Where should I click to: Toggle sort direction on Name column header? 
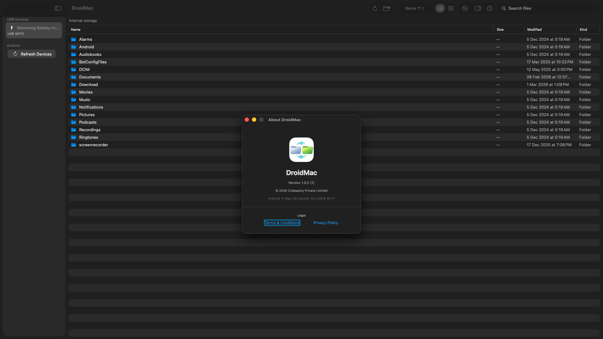click(x=75, y=29)
